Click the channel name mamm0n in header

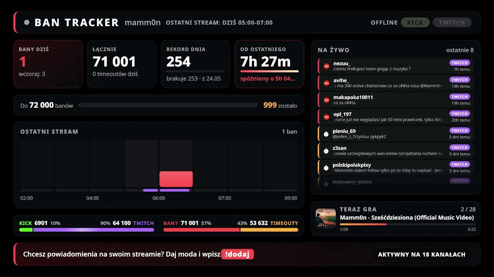point(142,22)
